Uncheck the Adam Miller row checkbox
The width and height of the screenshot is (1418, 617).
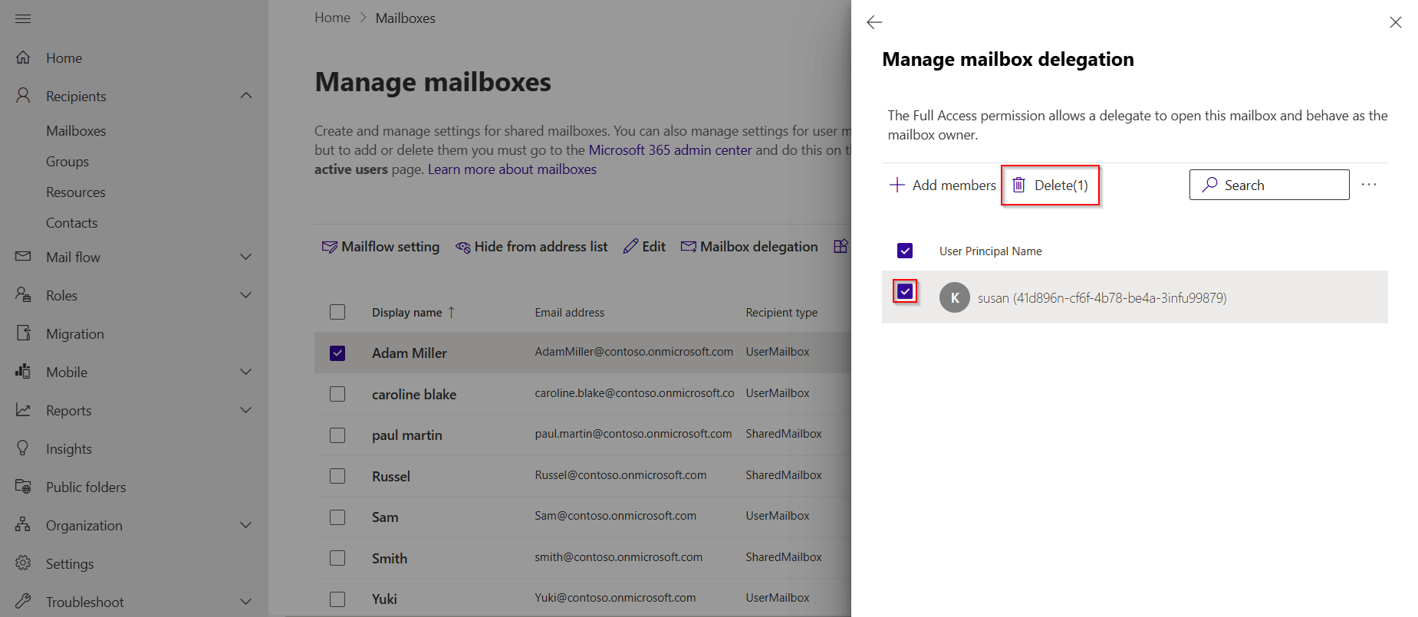click(337, 353)
